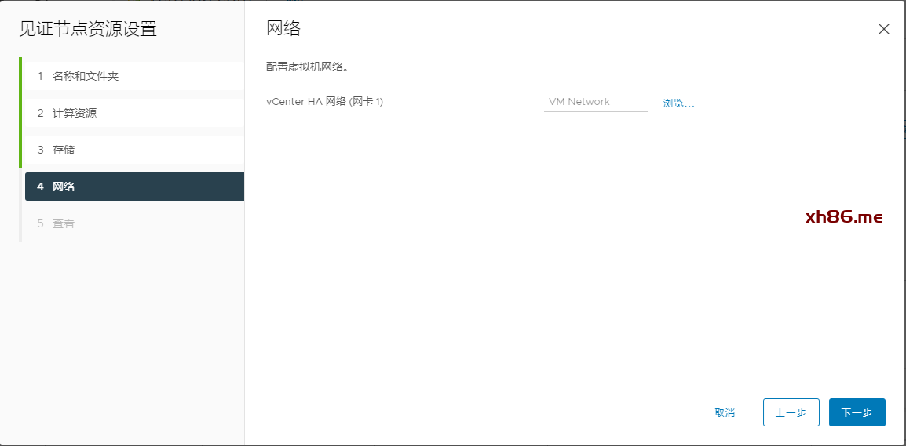Click the 网络 page heading
Screen dimensions: 906x446
(283, 29)
